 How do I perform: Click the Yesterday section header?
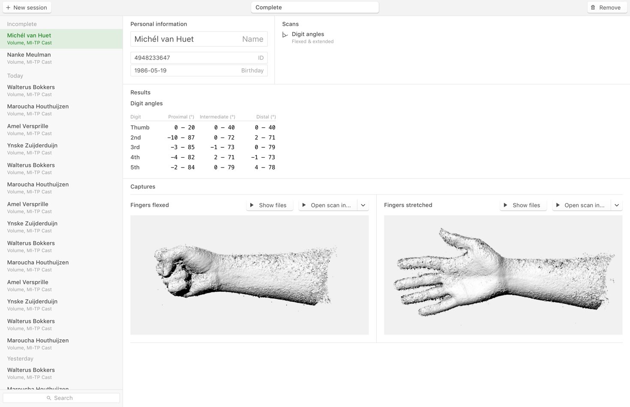pos(20,359)
